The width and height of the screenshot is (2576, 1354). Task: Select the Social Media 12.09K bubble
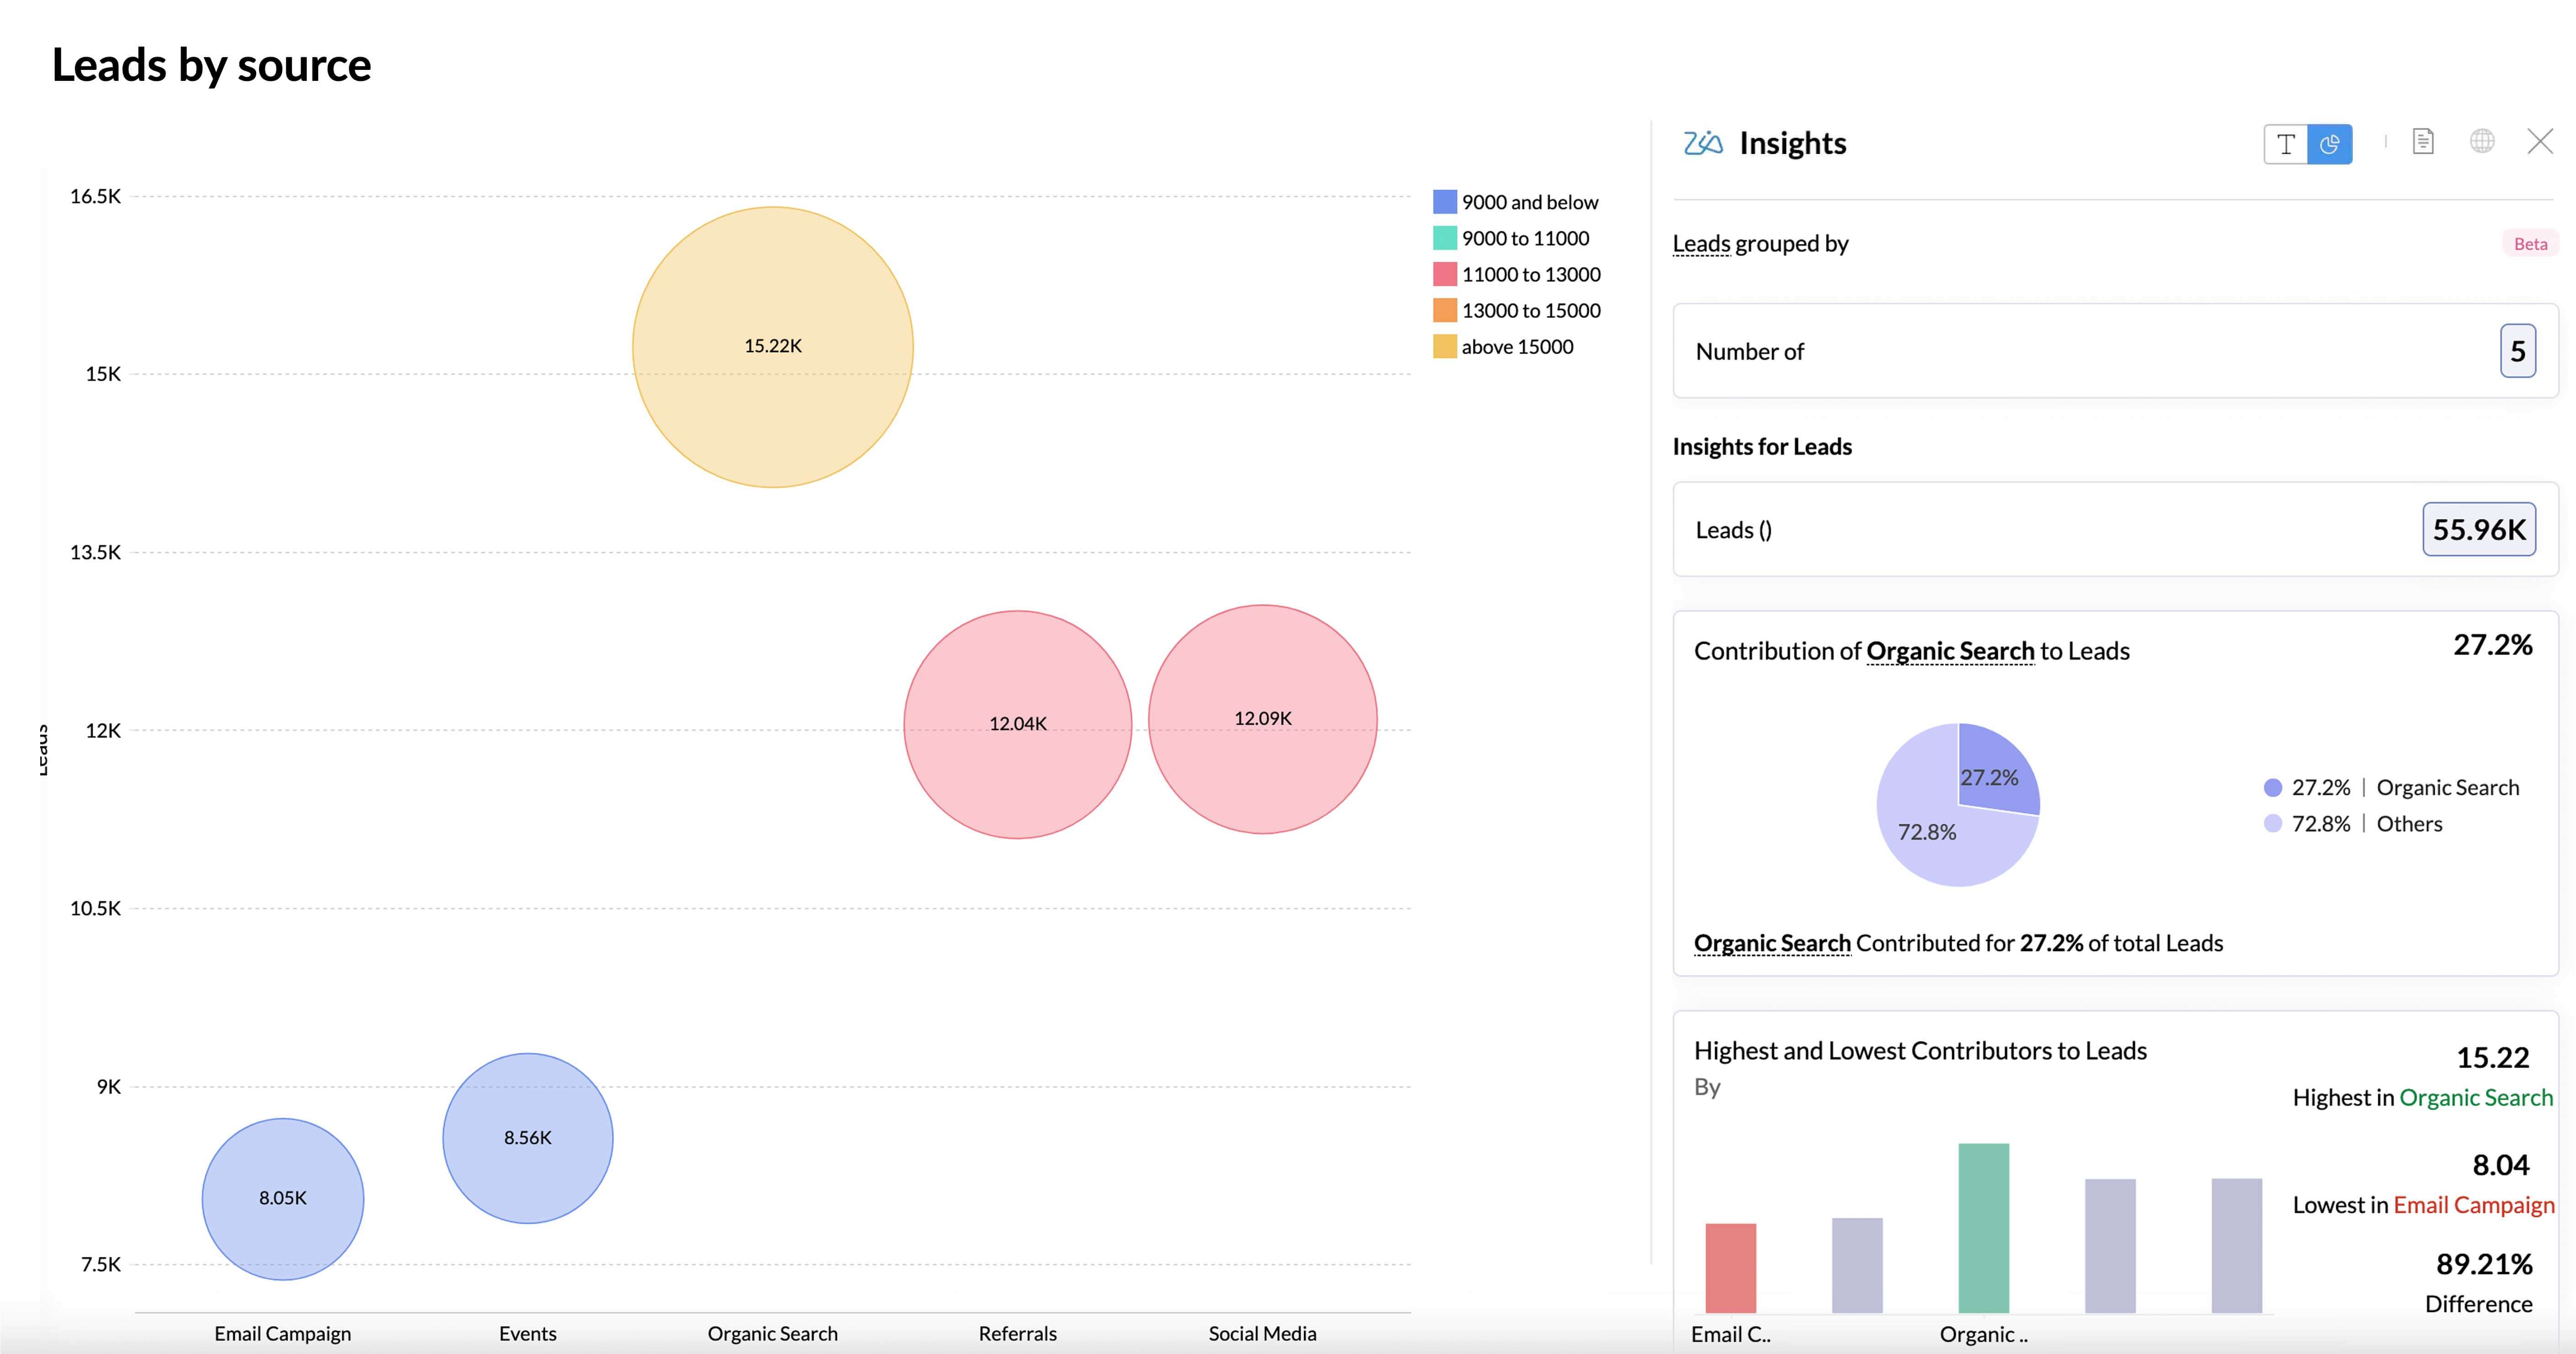click(1263, 719)
